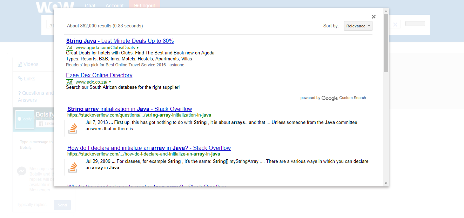Open How do I declare and initialize array result
The height and width of the screenshot is (218, 464).
(x=149, y=148)
